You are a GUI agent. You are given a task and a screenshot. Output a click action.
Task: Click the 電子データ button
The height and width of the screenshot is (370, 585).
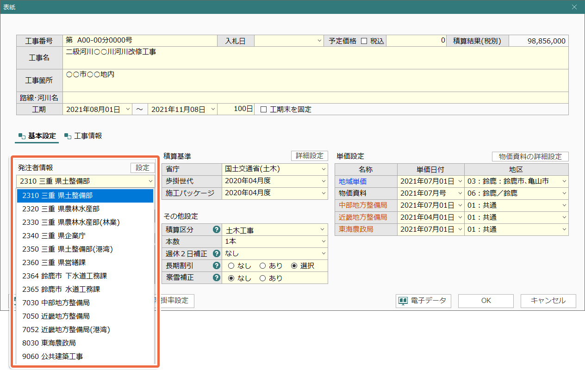[423, 301]
